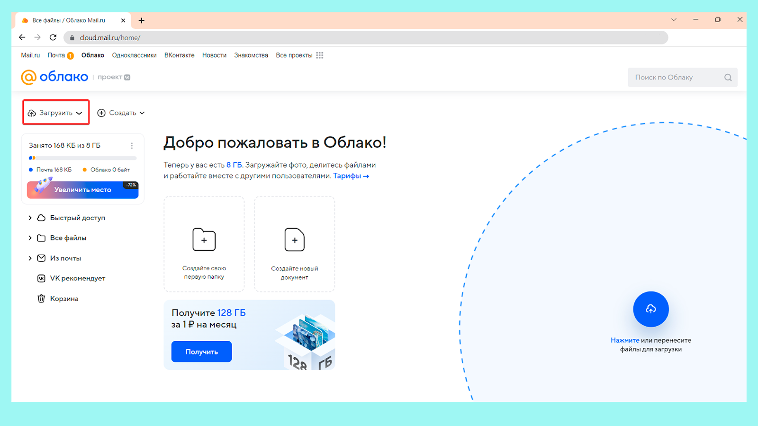758x426 pixels.
Task: Open Знакомства in the portal bar
Action: click(251, 55)
